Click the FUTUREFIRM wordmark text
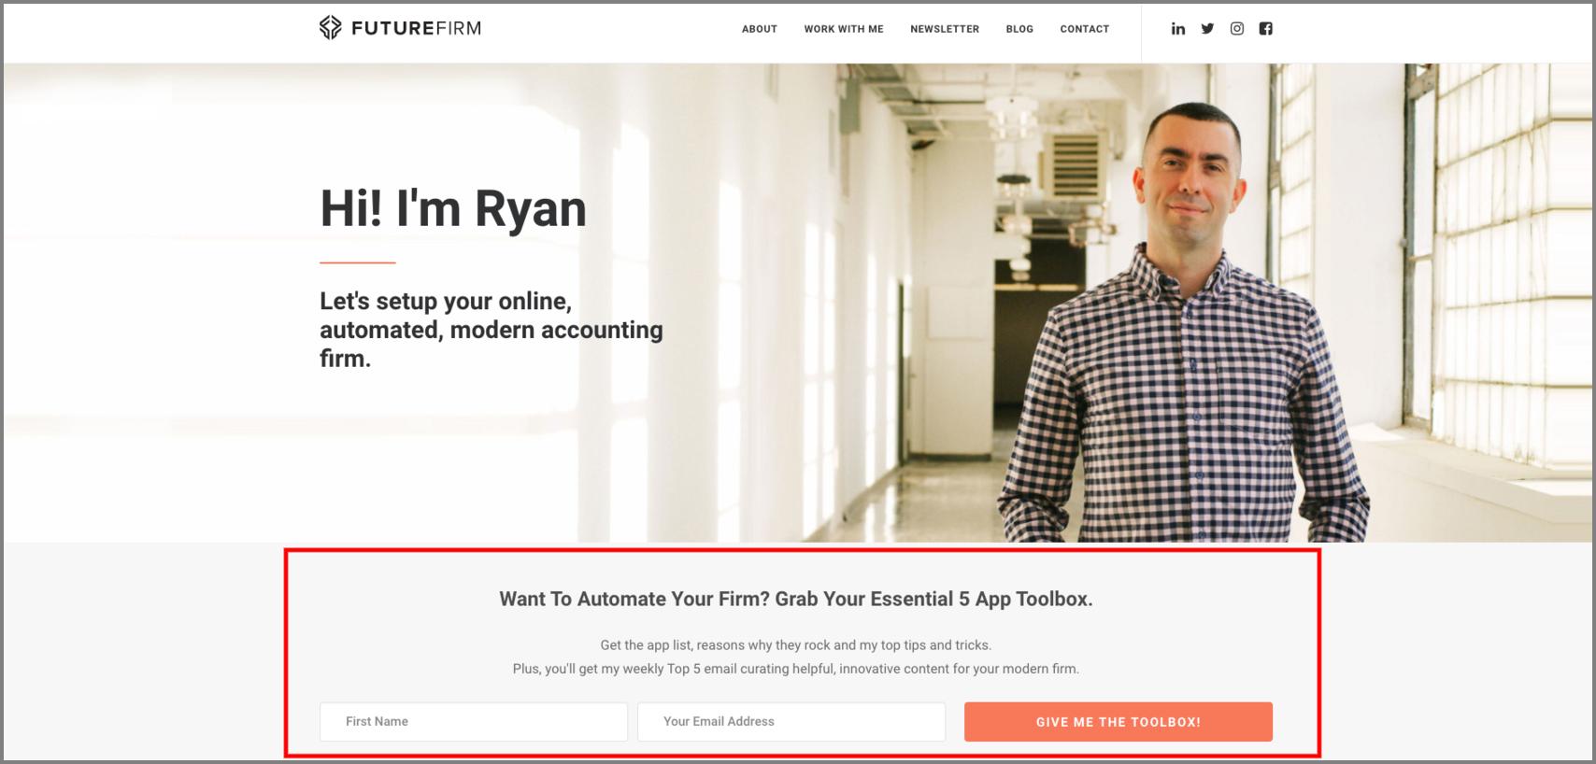 [x=417, y=29]
